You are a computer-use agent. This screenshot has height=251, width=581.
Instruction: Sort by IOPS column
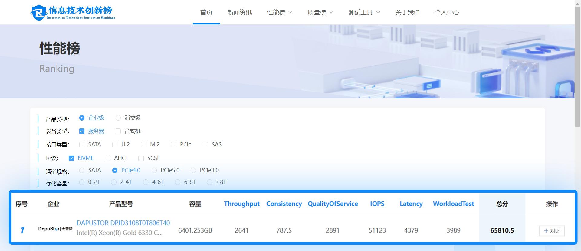pos(377,204)
